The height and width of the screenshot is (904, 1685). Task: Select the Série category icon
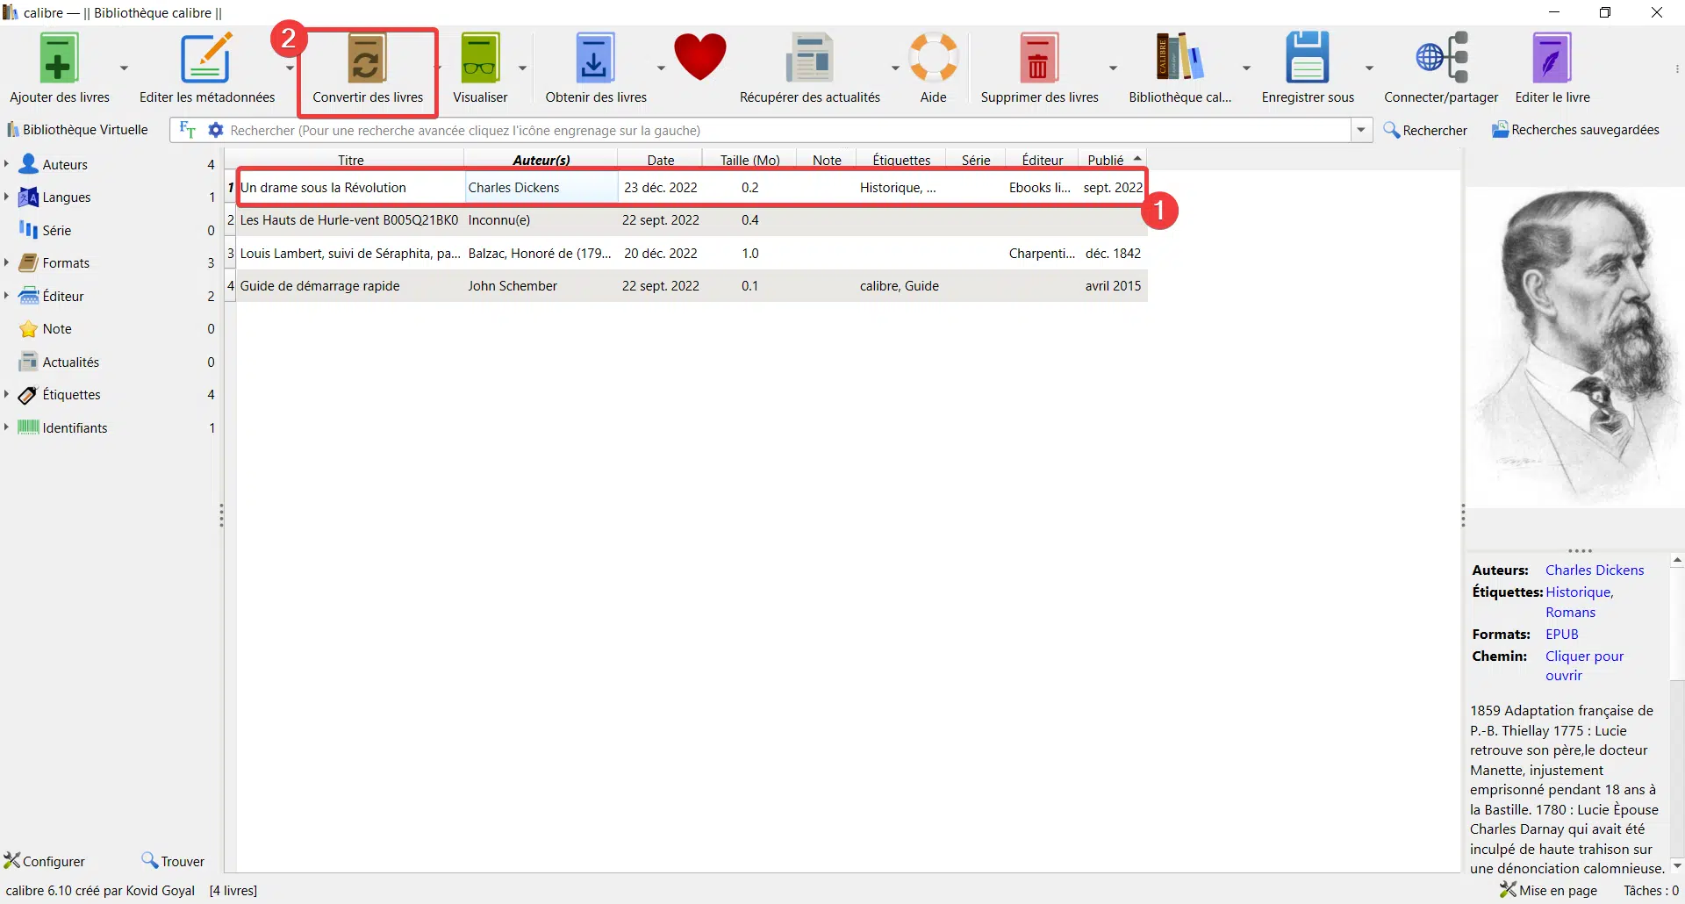29,230
